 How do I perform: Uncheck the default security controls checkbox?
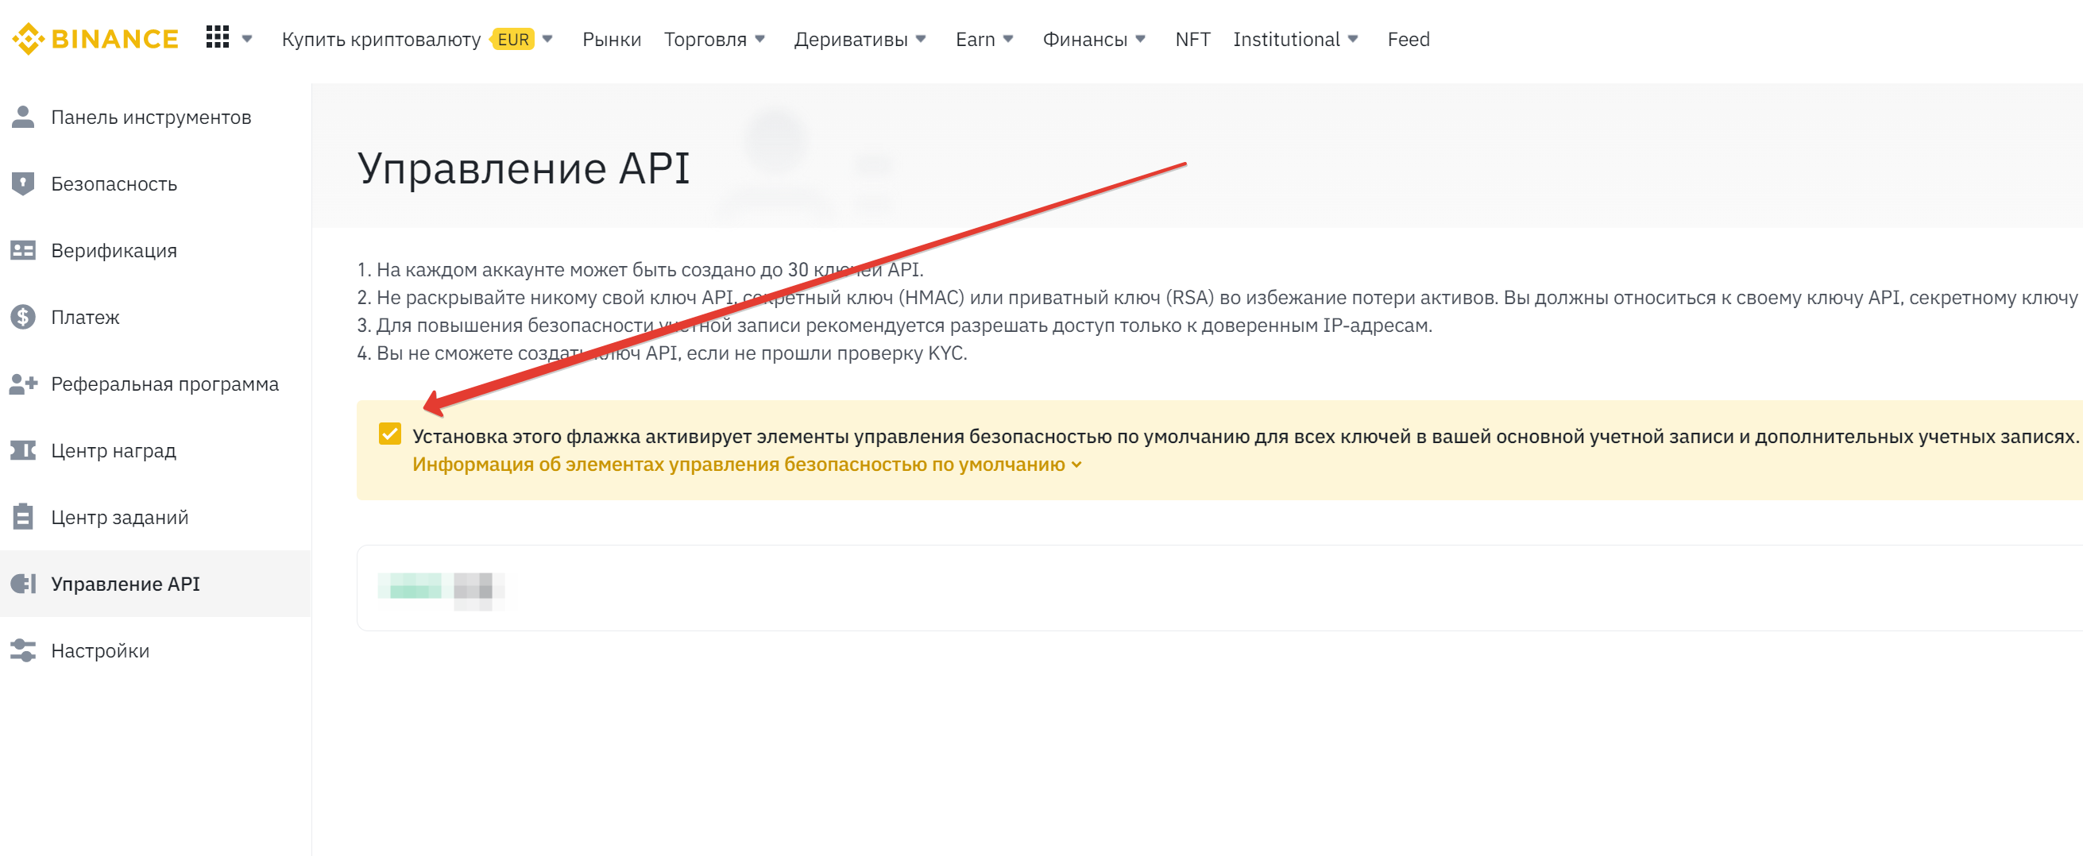tap(390, 434)
